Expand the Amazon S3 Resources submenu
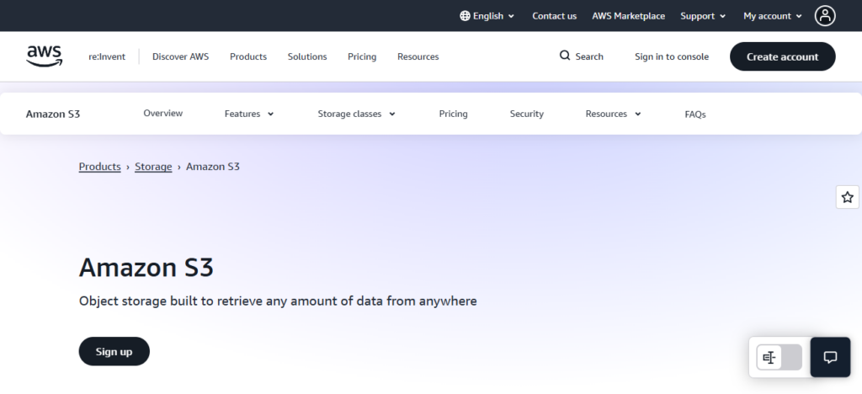Screen dimensions: 862x394 pos(613,114)
